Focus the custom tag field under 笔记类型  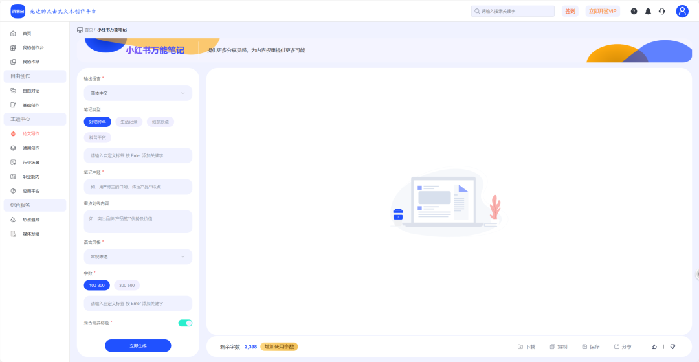[139, 155]
